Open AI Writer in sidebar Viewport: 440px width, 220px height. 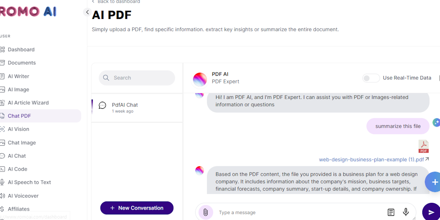(18, 76)
